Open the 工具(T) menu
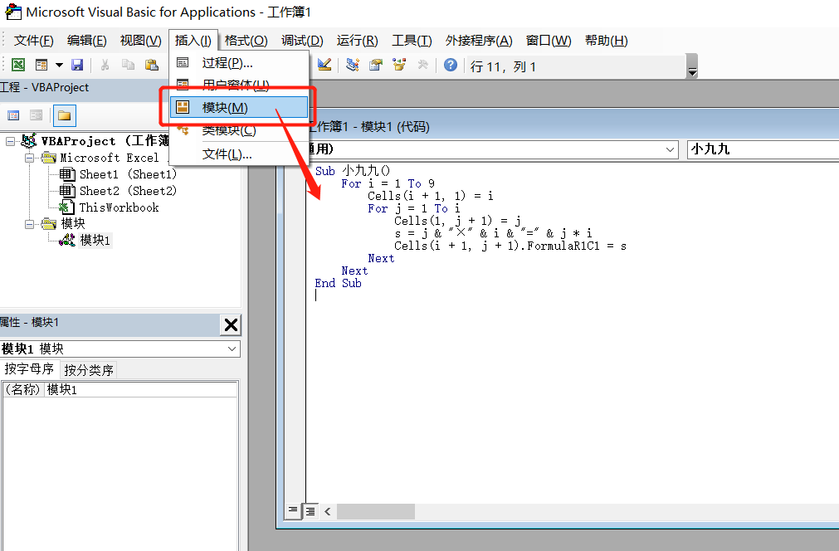839x551 pixels. pos(412,41)
